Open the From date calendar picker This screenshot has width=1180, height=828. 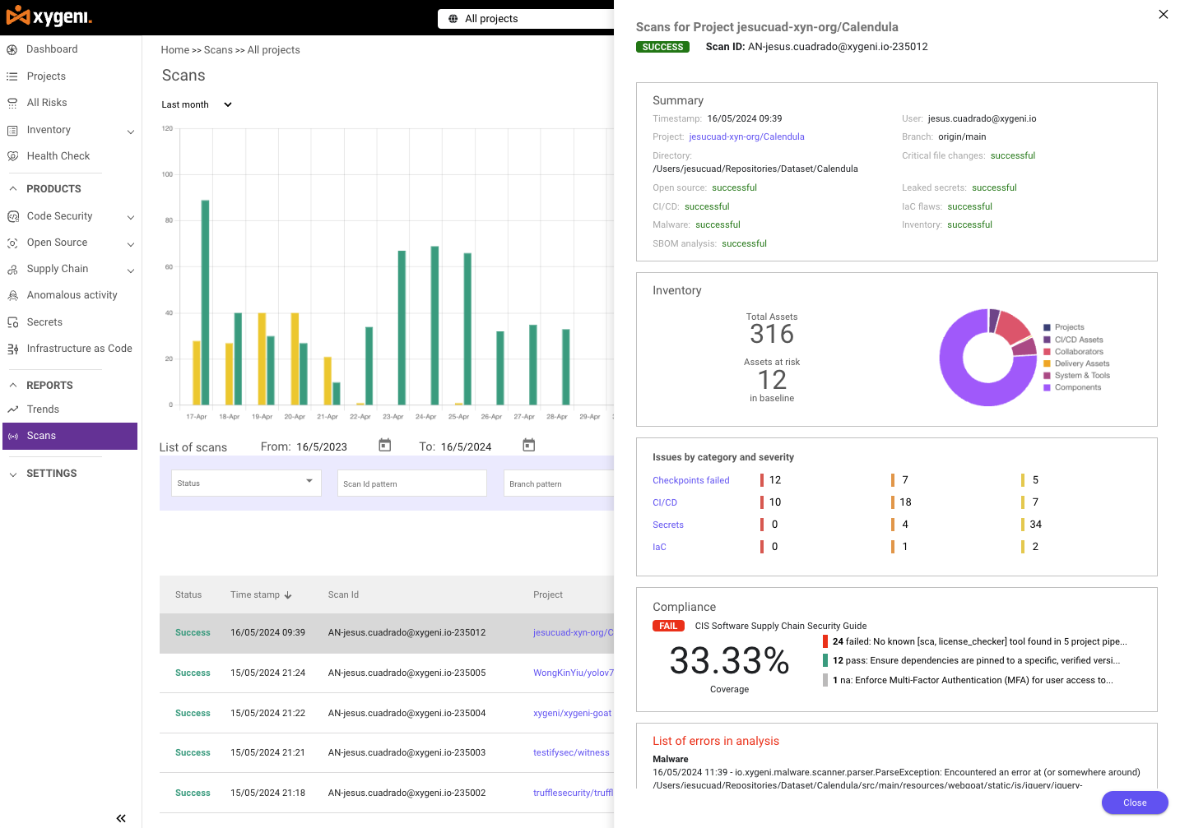click(x=384, y=444)
